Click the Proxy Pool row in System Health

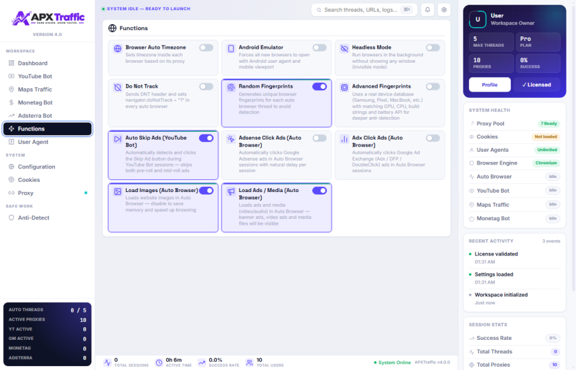[515, 124]
